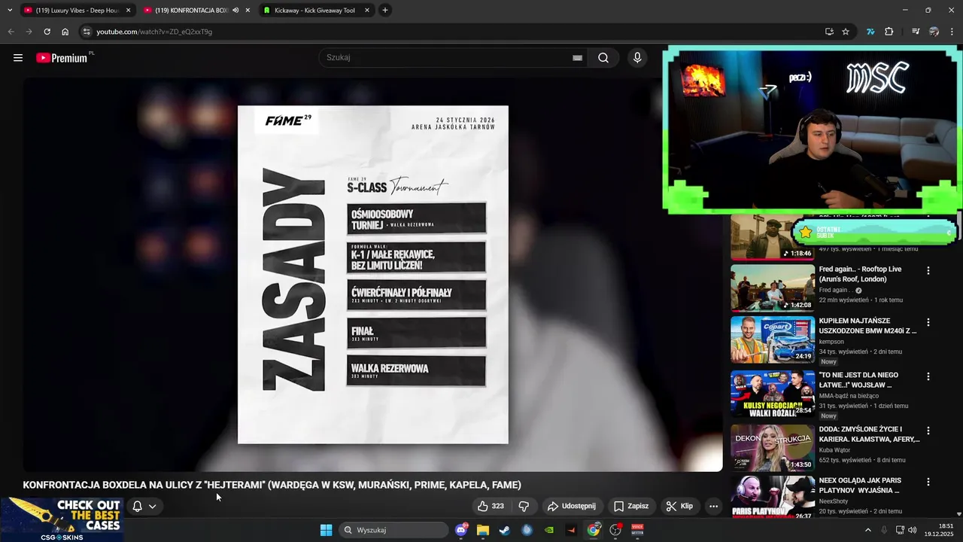Open volume control in system tray
963x542 pixels.
pyautogui.click(x=913, y=530)
